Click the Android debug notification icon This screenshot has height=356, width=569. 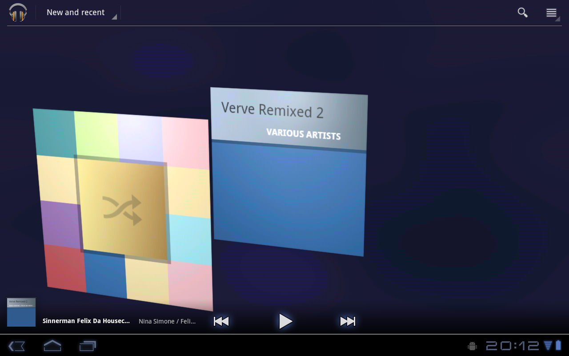click(472, 346)
